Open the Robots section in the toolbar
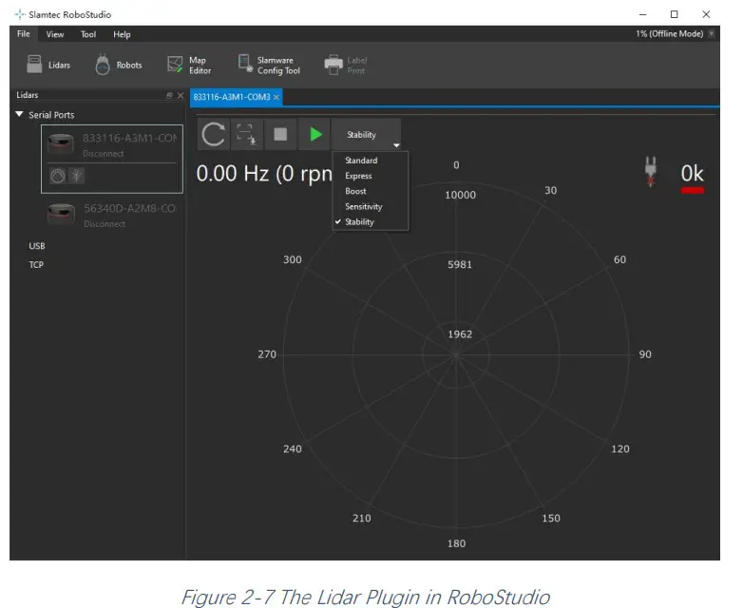 tap(119, 65)
